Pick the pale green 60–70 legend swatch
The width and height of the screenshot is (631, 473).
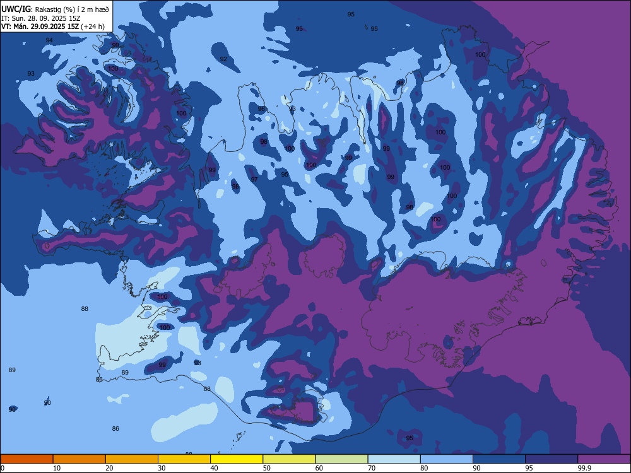[x=341, y=459]
